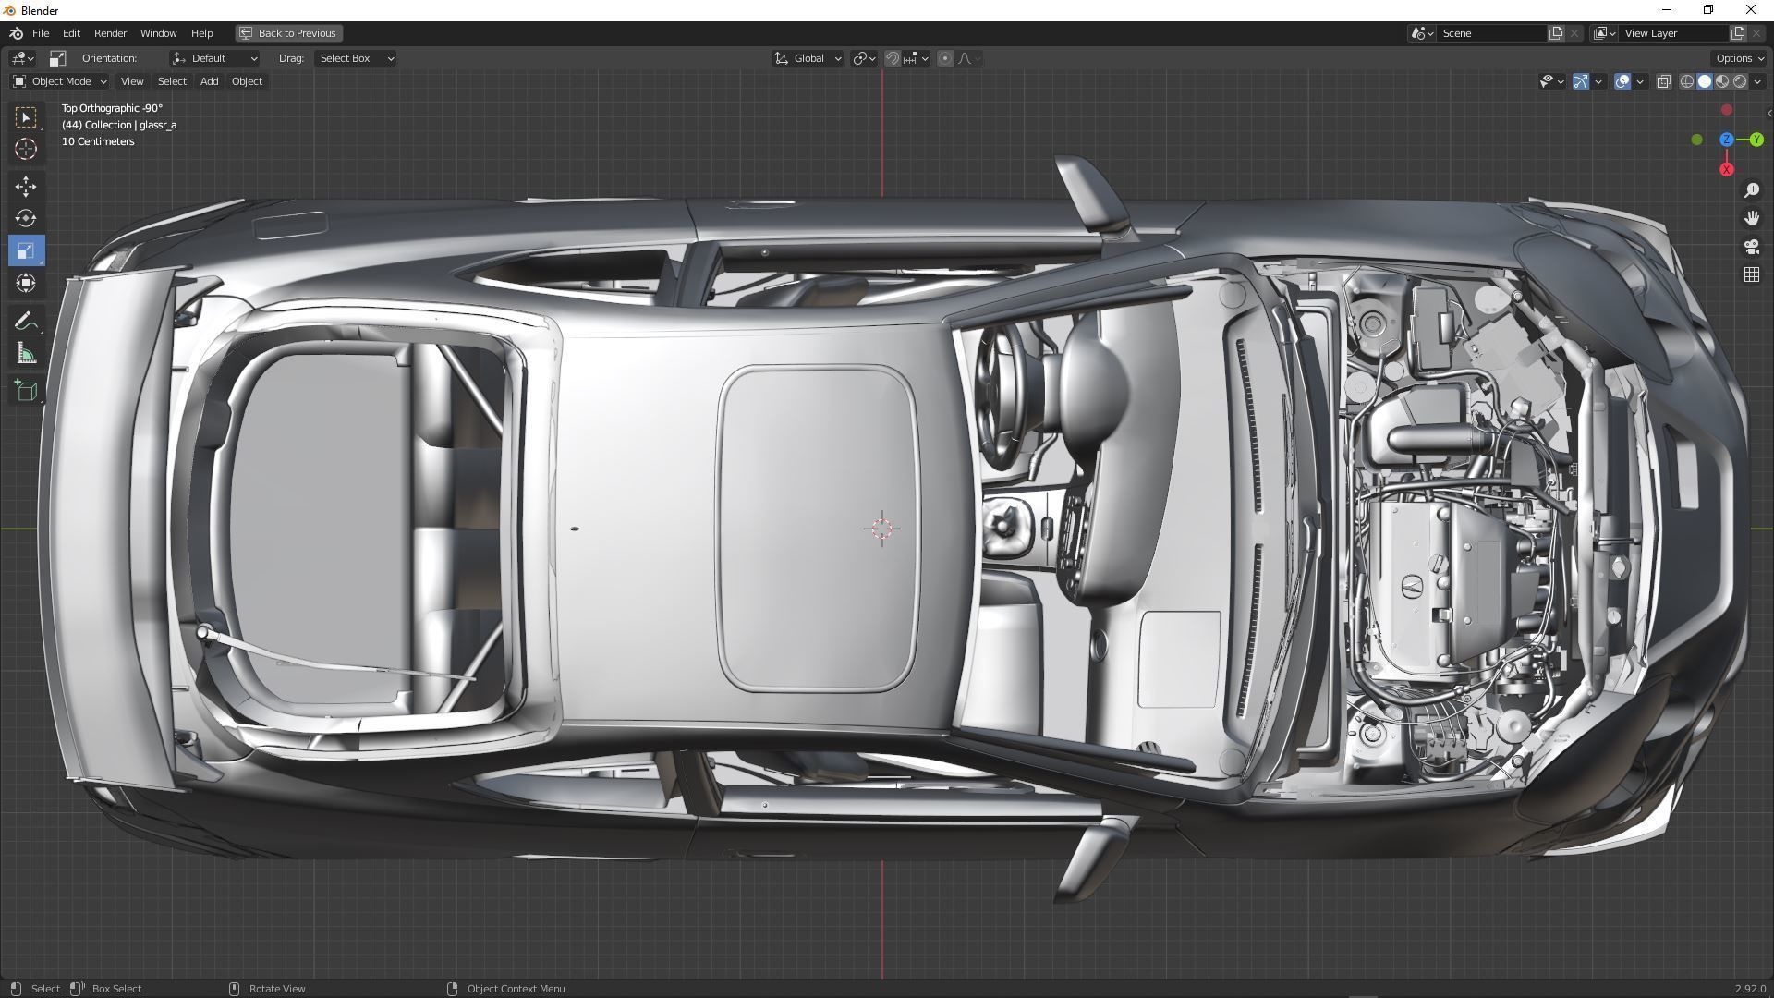Open the File menu
This screenshot has width=1774, height=998.
point(41,33)
